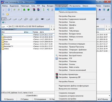Choose Сохранить настройки menu entry
The height and width of the screenshot is (102, 112).
75,99
